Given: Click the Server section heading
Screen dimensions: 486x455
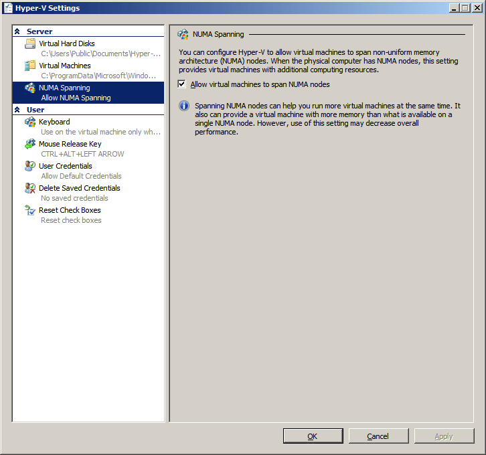Looking at the screenshot, I should (39, 31).
